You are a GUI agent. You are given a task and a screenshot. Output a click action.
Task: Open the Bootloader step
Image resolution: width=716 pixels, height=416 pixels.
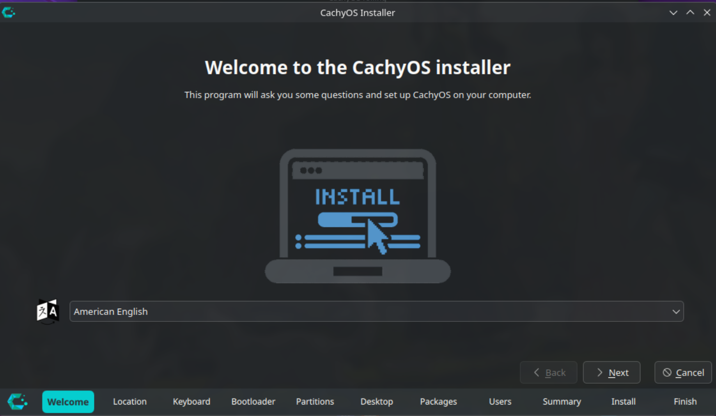pos(253,402)
